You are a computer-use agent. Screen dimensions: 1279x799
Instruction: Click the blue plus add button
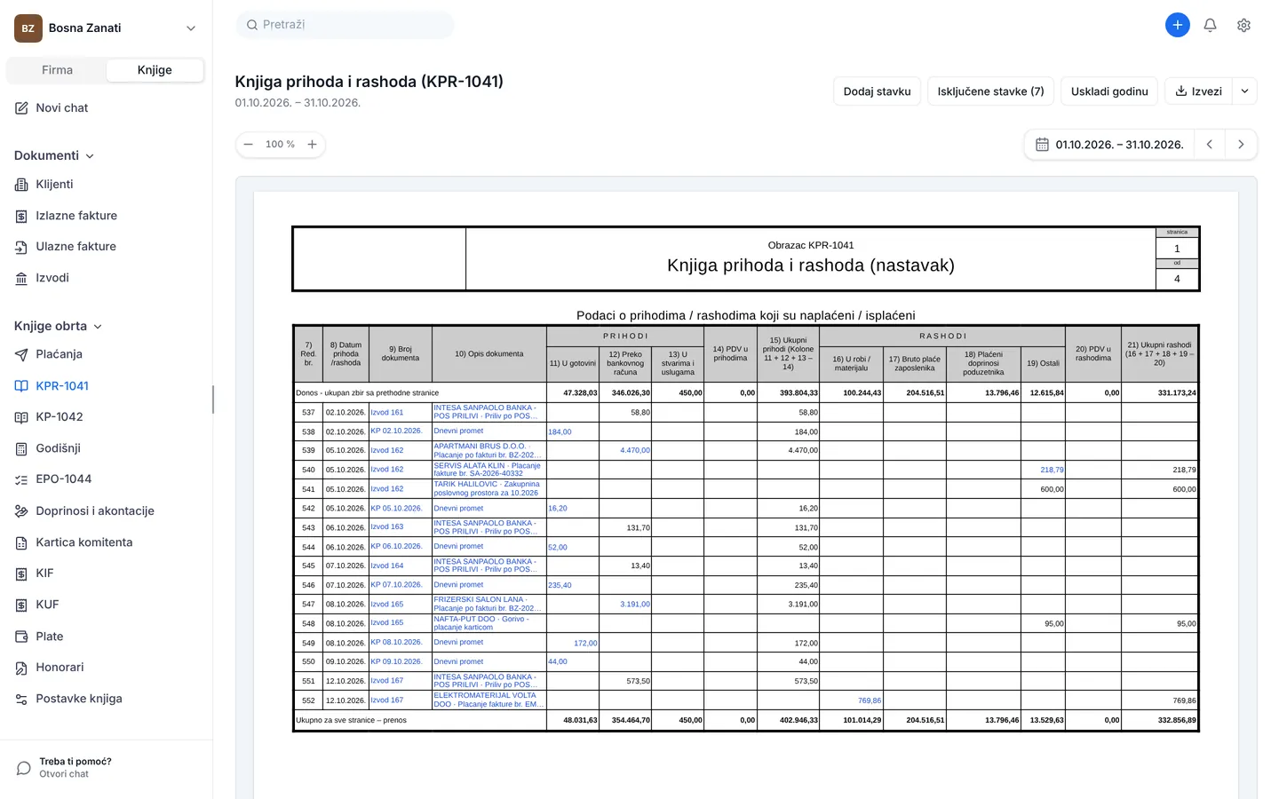tap(1178, 25)
